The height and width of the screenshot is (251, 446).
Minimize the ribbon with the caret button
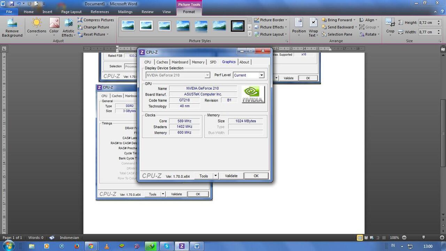[435, 12]
